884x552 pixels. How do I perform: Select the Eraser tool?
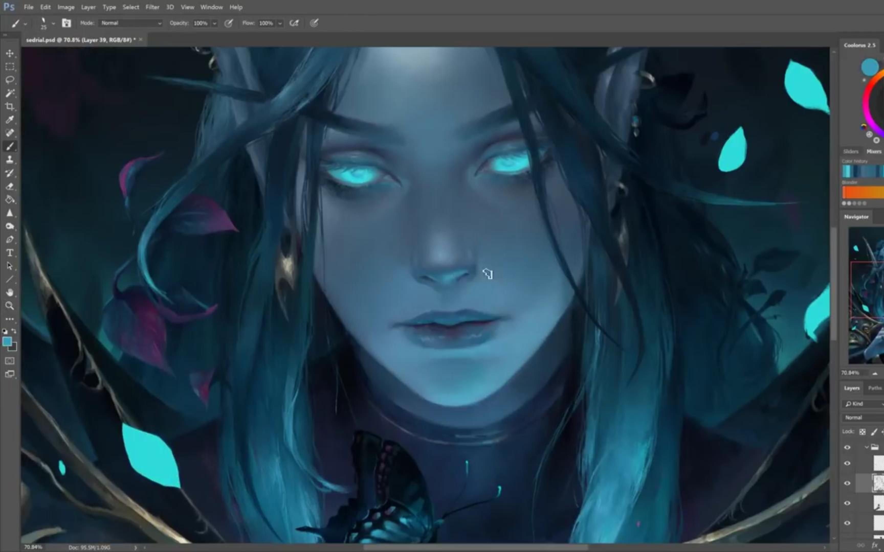point(10,186)
